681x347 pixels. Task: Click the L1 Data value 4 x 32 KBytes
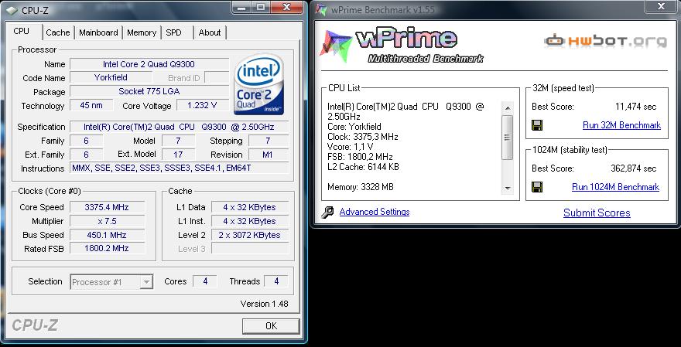coord(250,207)
